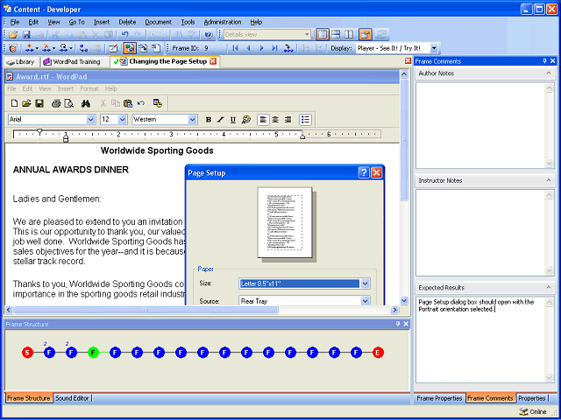The image size is (561, 420).
Task: Open the Western script dropdown
Action: 193,120
